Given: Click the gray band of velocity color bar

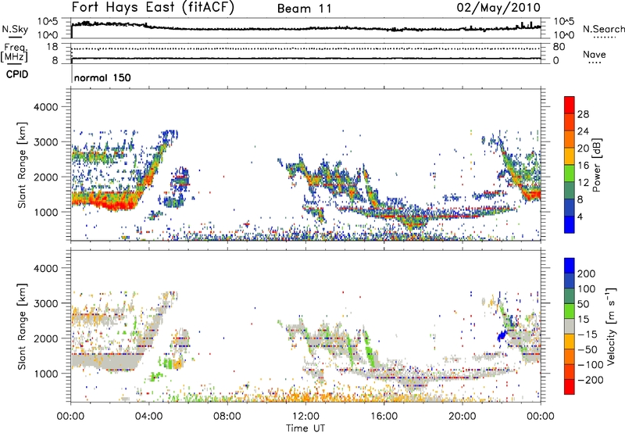Looking at the screenshot, I should (570, 327).
